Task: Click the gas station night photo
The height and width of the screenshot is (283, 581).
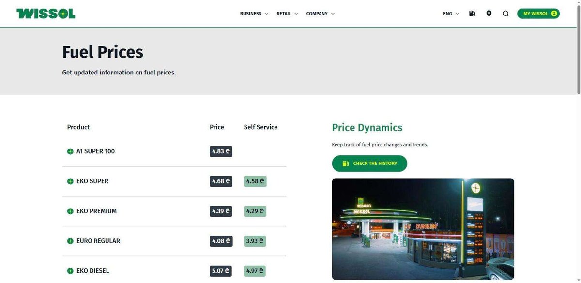Action: tap(423, 229)
